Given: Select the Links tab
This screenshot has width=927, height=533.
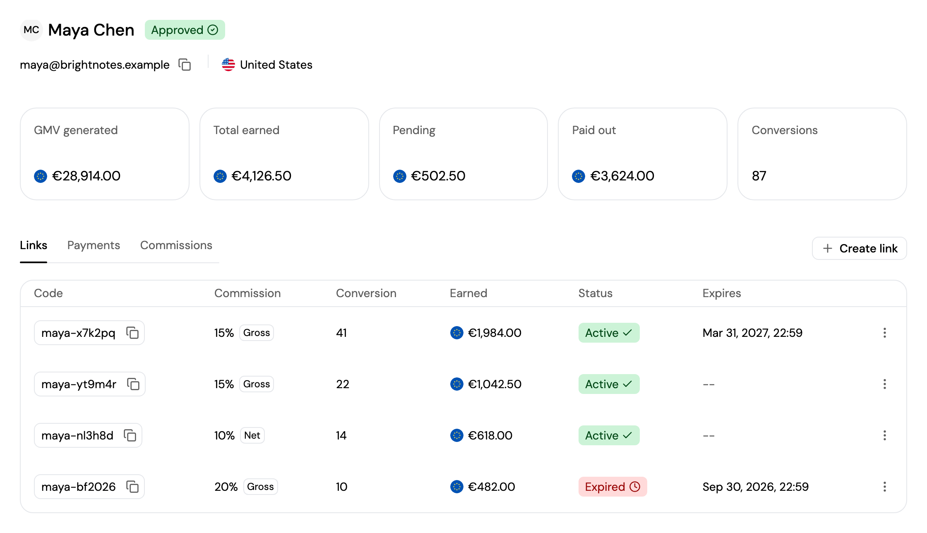Looking at the screenshot, I should pos(34,245).
